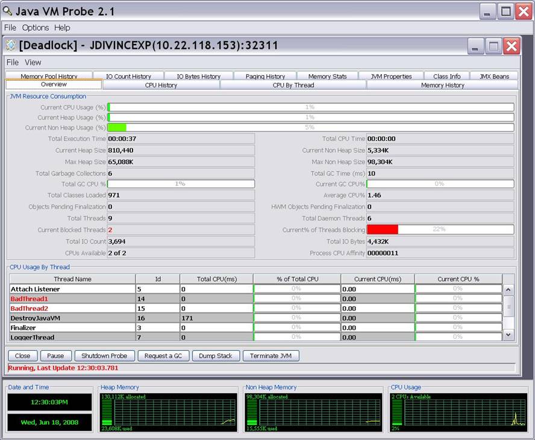Switch to the Memory History tab
This screenshot has height=440, width=535.
pos(442,86)
